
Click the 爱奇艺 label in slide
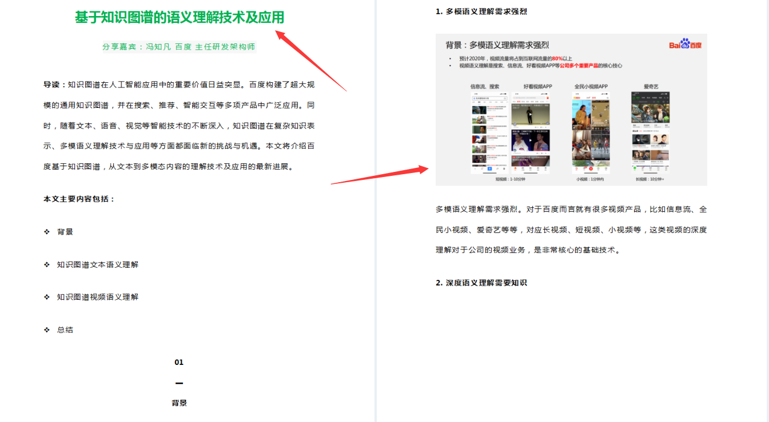point(651,87)
